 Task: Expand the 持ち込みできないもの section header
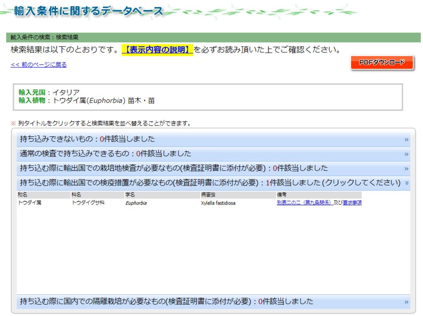[x=213, y=139]
